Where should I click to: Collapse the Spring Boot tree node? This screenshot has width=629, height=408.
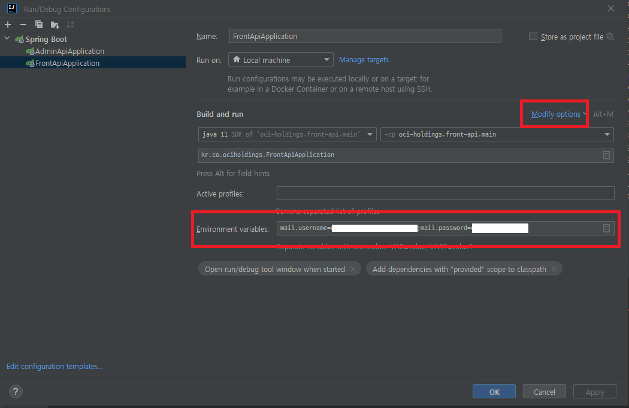click(x=7, y=39)
